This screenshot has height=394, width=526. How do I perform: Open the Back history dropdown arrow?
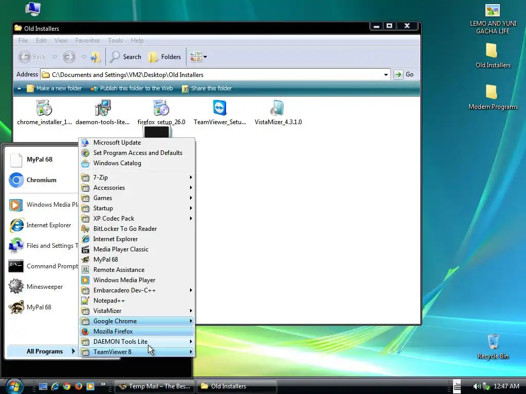54,57
